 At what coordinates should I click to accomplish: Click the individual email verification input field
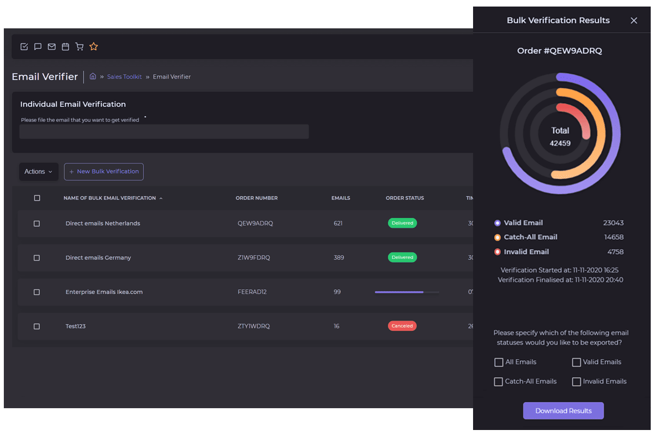[x=164, y=132]
